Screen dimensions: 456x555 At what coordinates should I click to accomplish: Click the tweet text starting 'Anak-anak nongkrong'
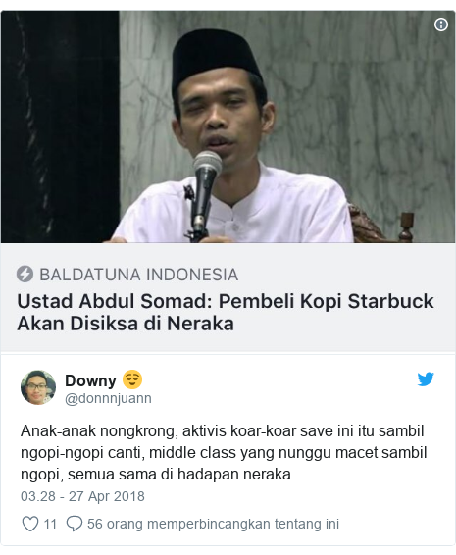pos(224,452)
